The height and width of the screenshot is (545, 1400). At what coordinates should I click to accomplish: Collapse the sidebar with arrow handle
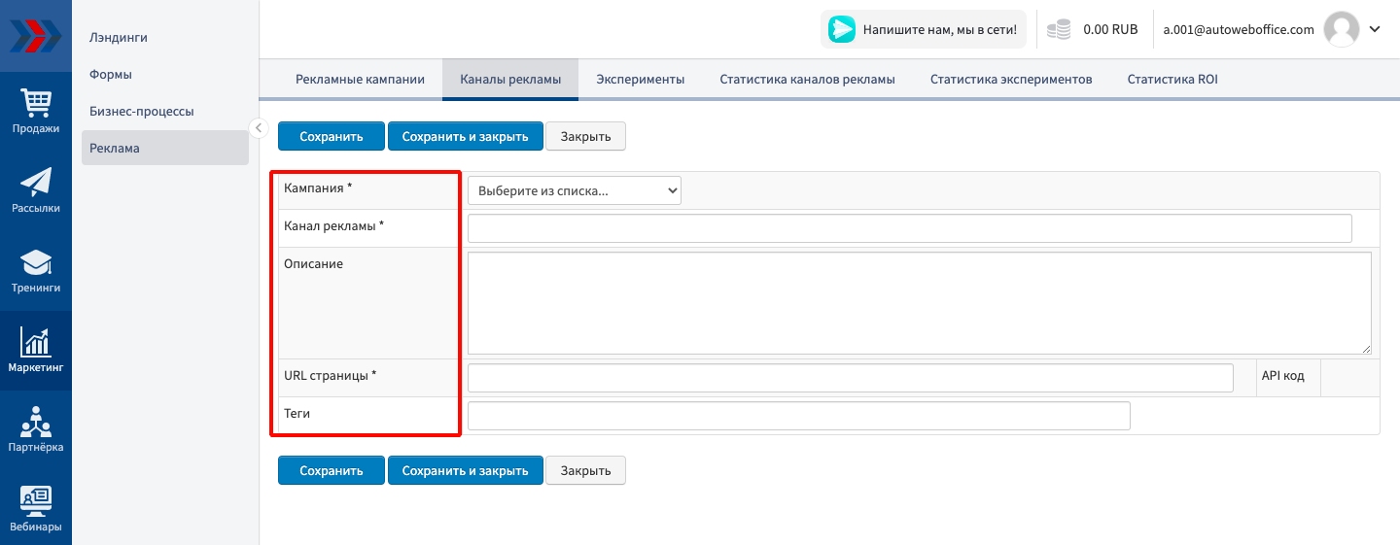[259, 127]
